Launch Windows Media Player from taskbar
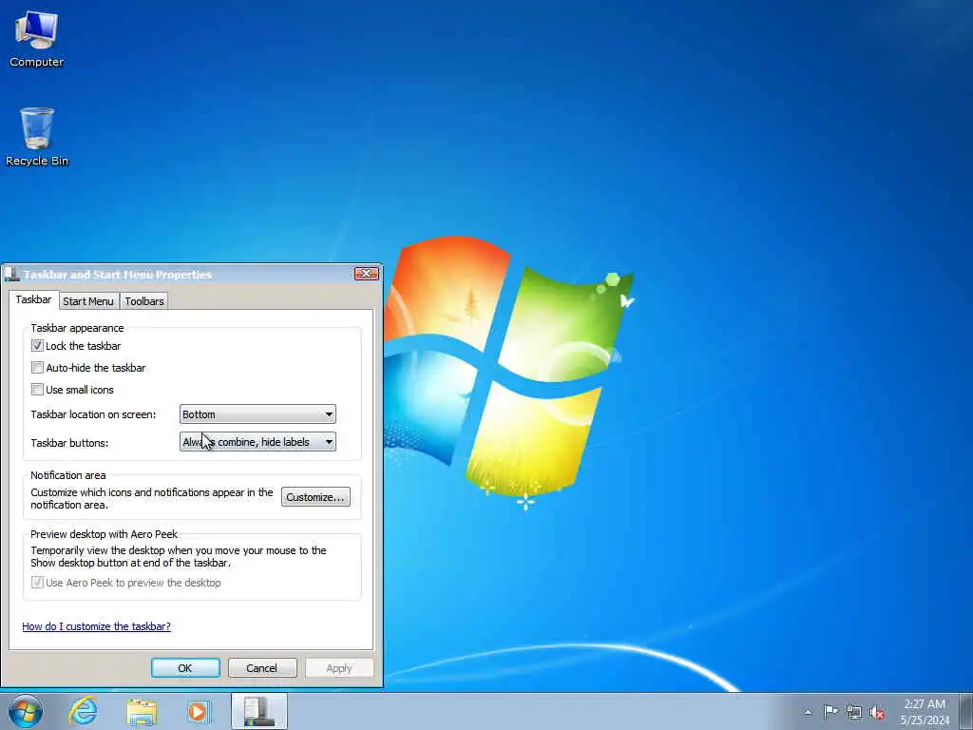 [199, 711]
